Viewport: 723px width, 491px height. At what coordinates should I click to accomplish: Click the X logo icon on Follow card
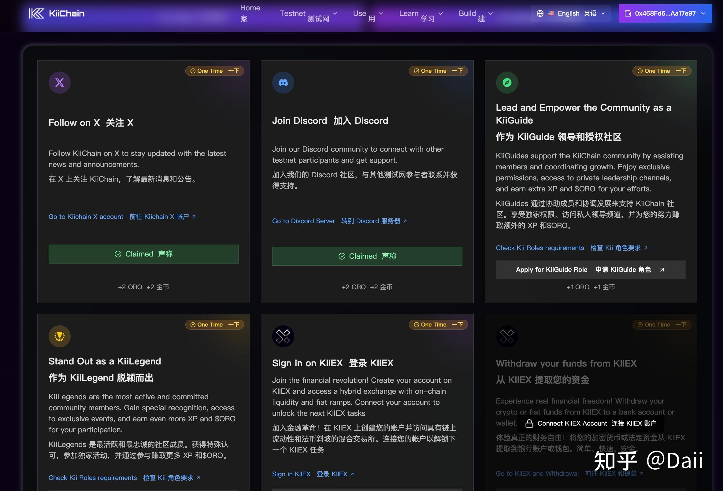59,83
